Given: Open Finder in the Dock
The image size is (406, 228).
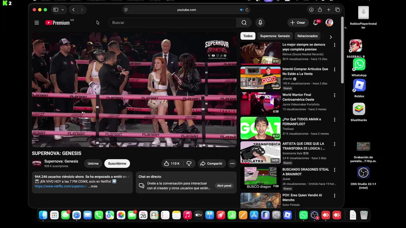Looking at the screenshot, I should pyautogui.click(x=43, y=215).
